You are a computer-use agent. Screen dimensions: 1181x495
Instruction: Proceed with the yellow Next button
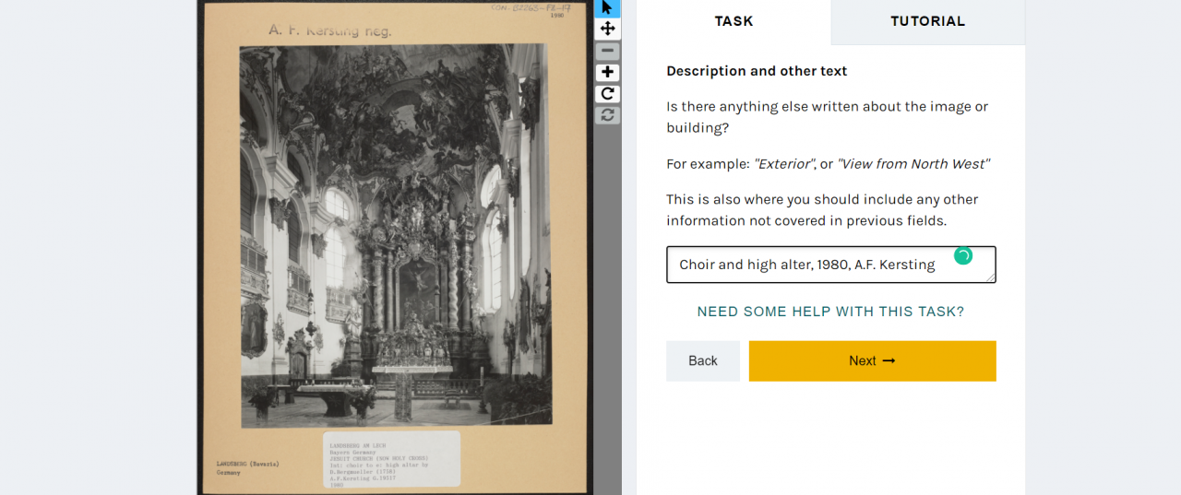pyautogui.click(x=872, y=361)
